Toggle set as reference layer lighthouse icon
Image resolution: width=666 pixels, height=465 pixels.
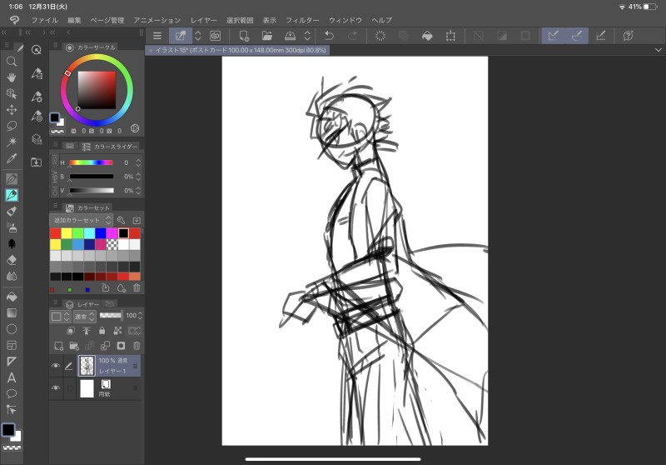tap(87, 330)
